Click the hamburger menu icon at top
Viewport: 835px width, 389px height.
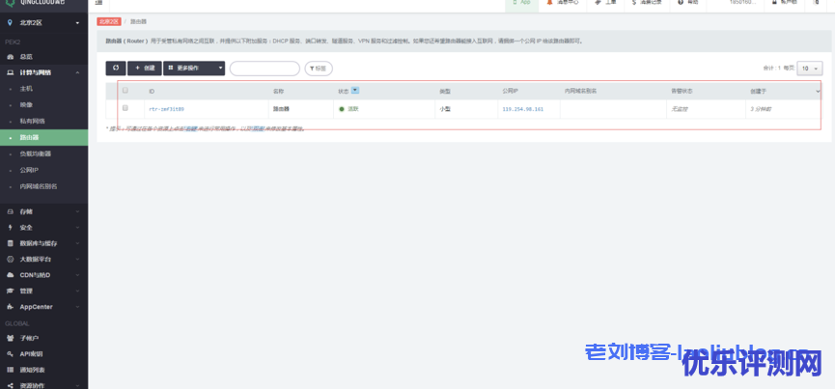(x=99, y=3)
